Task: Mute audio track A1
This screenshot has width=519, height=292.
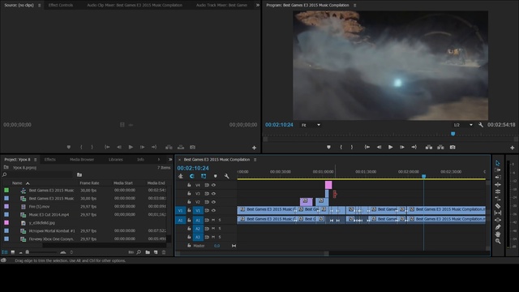Action: pos(213,220)
